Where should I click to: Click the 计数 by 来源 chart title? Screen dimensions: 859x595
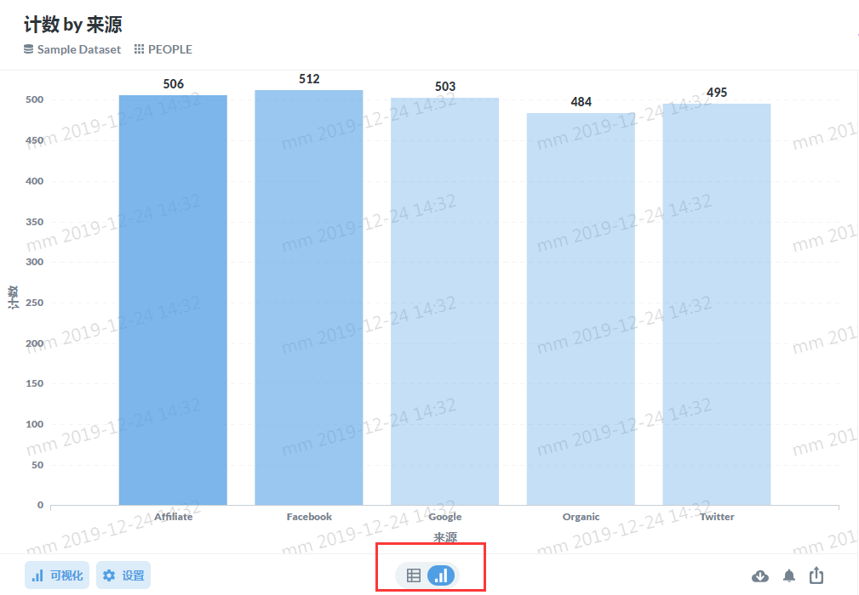(x=73, y=25)
